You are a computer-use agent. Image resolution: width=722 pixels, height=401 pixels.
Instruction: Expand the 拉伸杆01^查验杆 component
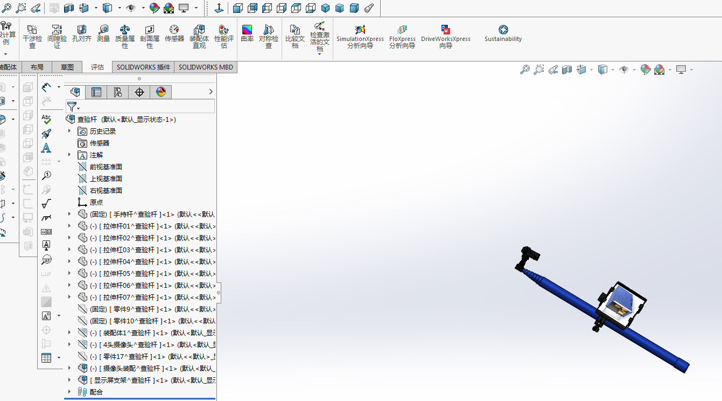click(x=69, y=226)
